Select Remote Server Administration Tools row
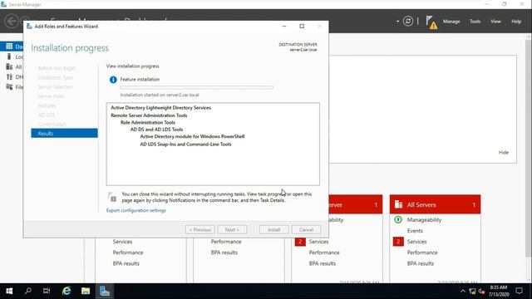The image size is (532, 299). point(149,115)
